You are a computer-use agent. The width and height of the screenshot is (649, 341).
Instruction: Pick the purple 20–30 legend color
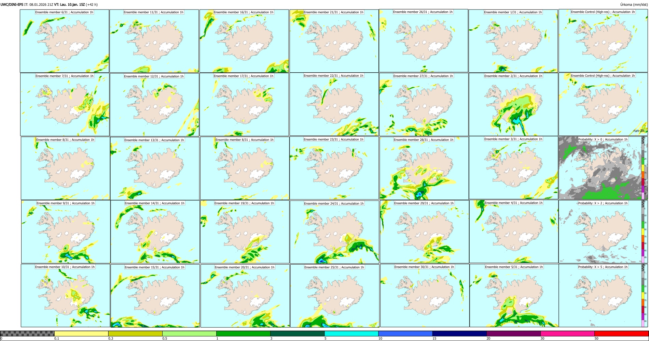(513, 333)
